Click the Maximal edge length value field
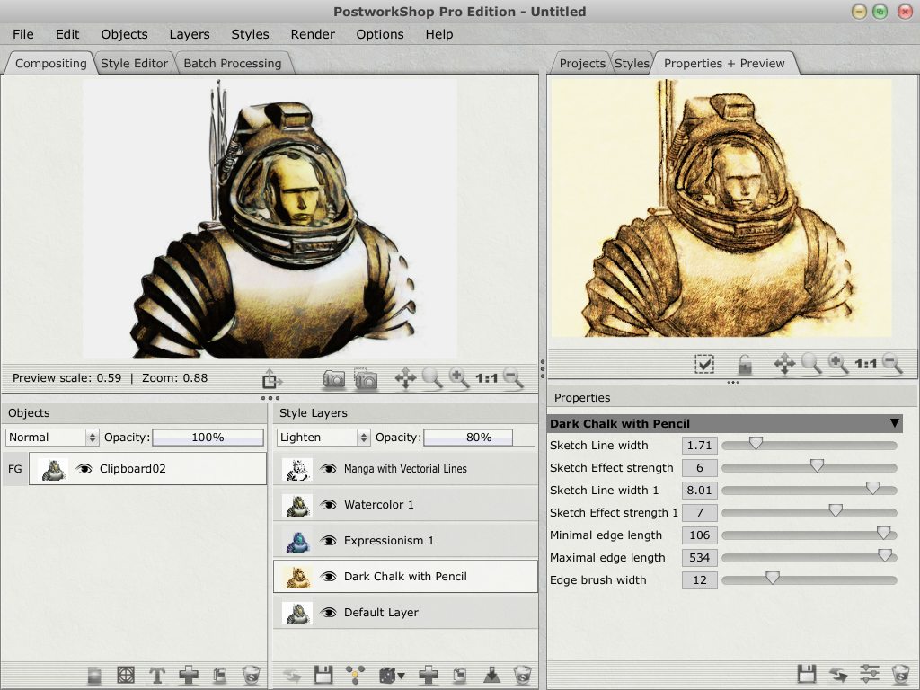The height and width of the screenshot is (690, 920). [700, 558]
